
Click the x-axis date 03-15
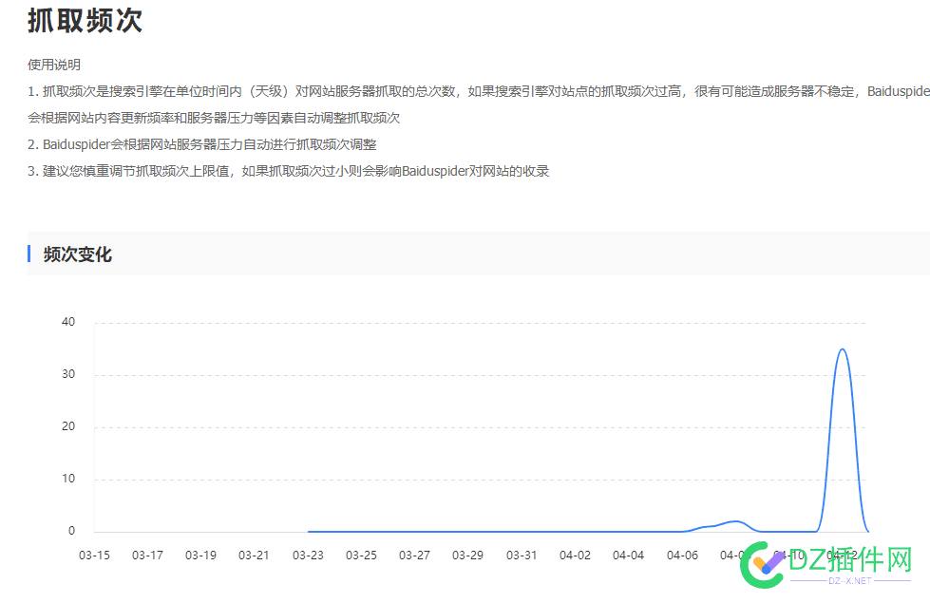(94, 556)
